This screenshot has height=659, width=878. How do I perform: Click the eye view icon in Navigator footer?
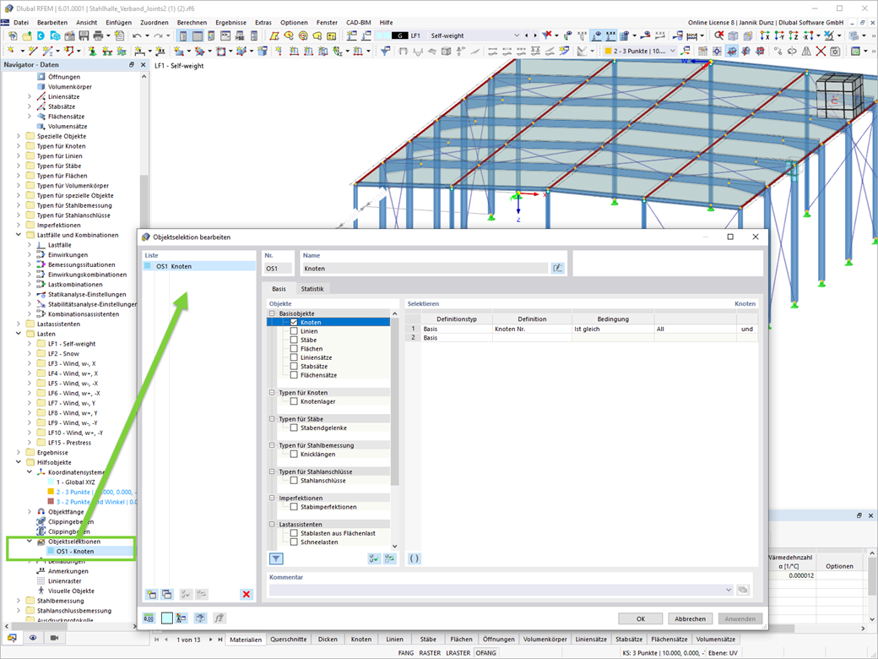coord(33,638)
